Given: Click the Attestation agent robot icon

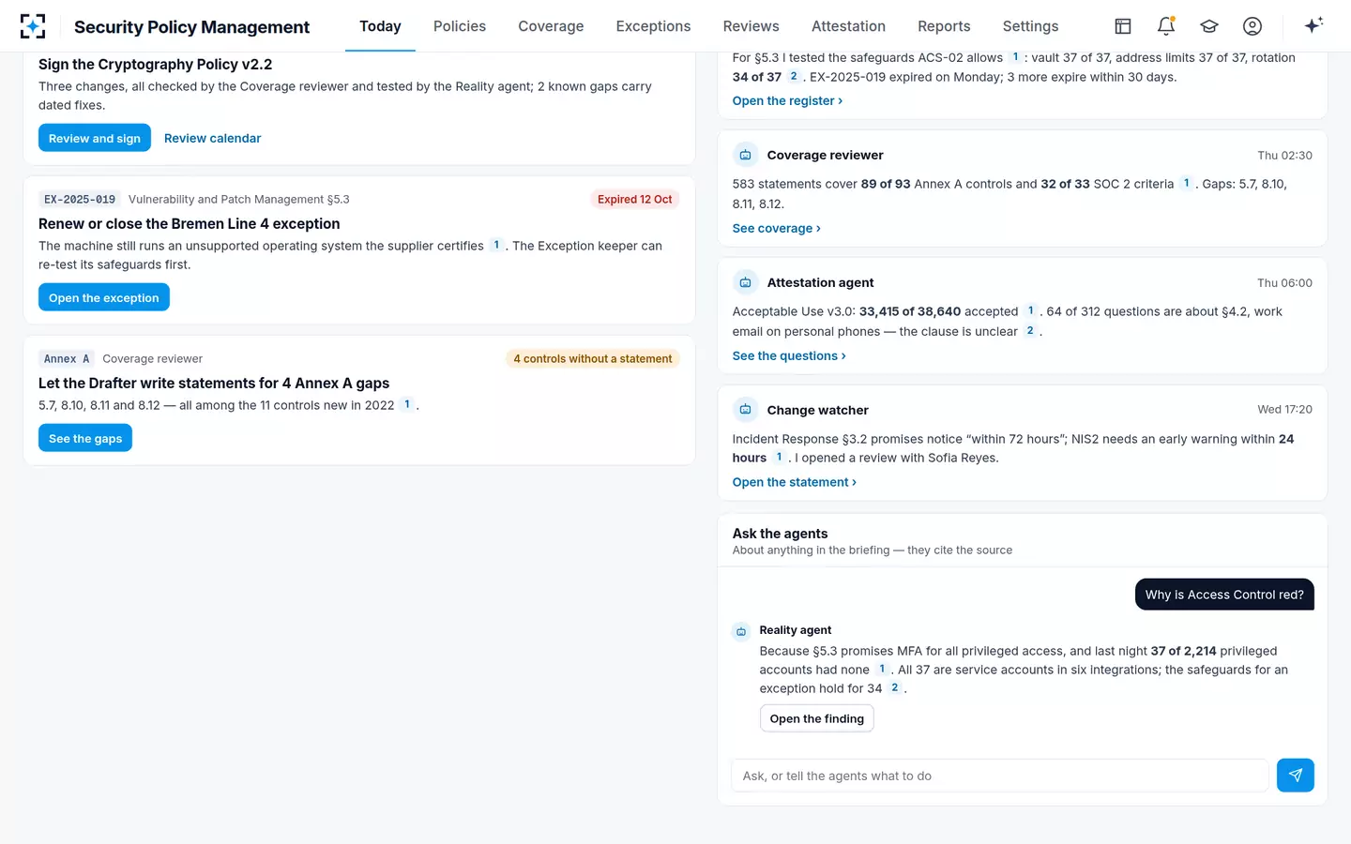Looking at the screenshot, I should coord(745,282).
